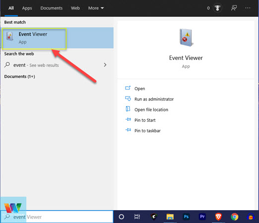This screenshot has width=259, height=223.
Task: Open the Aorus eagle app on taskbar
Action: [x=154, y=217]
